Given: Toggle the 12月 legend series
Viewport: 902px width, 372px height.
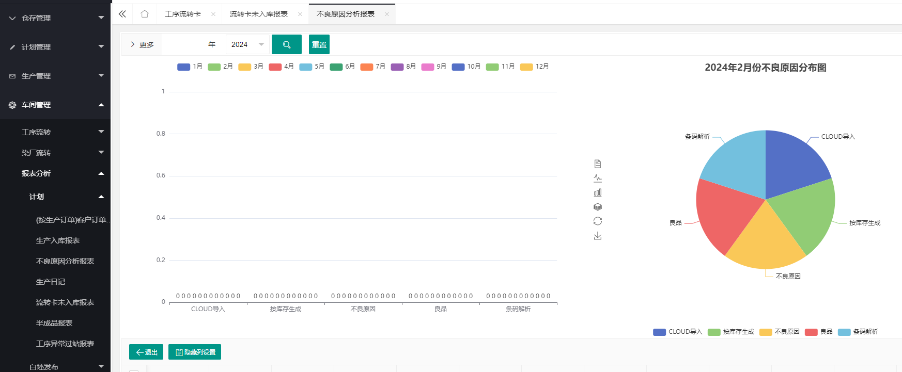Looking at the screenshot, I should (x=534, y=67).
